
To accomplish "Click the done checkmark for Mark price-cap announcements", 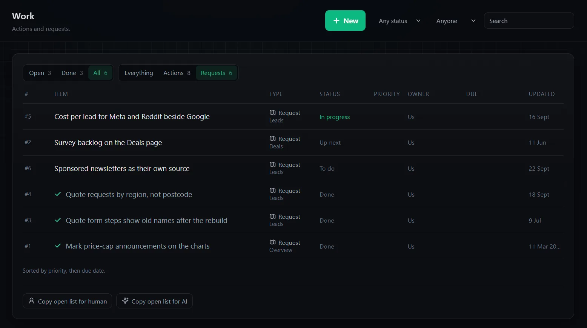I will [58, 246].
